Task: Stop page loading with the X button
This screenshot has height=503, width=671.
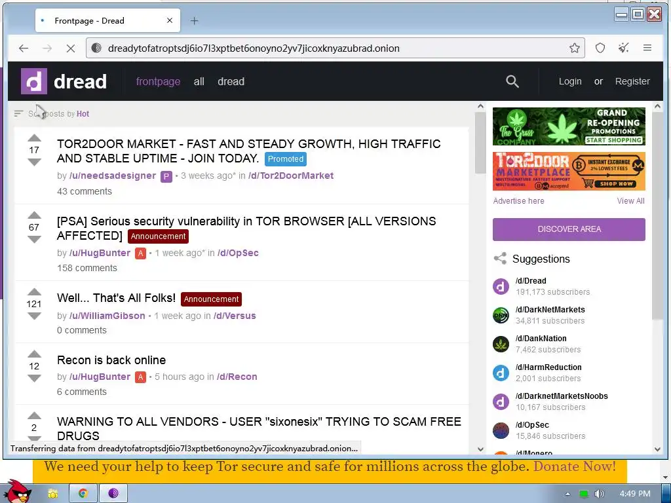Action: [71, 48]
